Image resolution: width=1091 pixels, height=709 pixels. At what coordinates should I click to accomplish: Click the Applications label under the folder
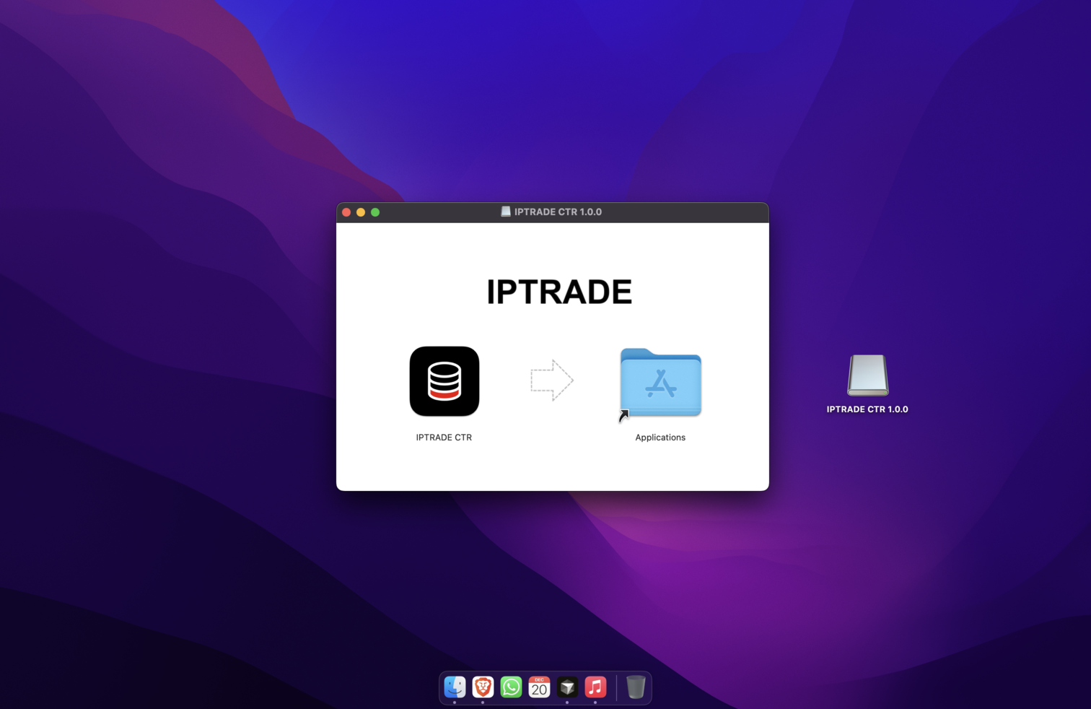(x=660, y=437)
